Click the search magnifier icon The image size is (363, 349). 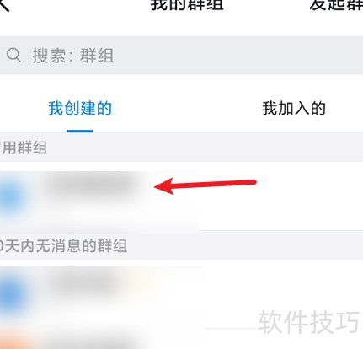click(x=13, y=55)
